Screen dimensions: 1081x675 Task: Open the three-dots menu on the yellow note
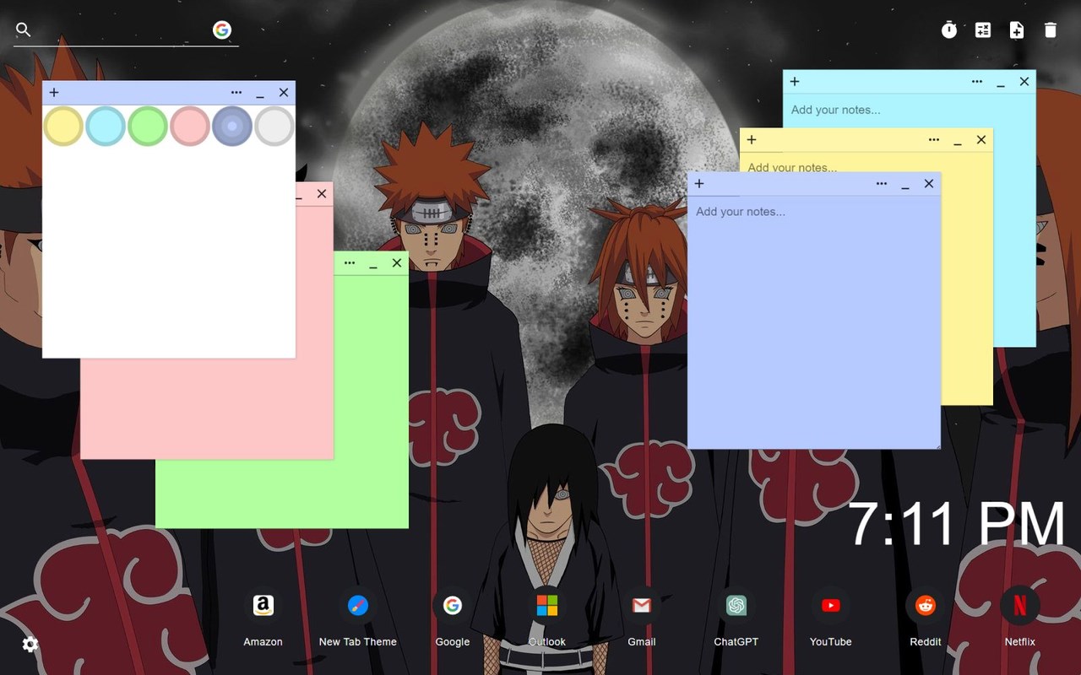[x=934, y=140]
